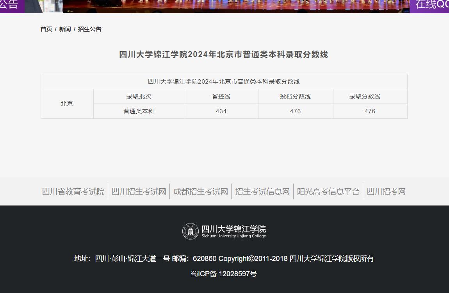The height and width of the screenshot is (293, 449).
Task: Go to 首页 in the breadcrumb
Action: [x=46, y=29]
